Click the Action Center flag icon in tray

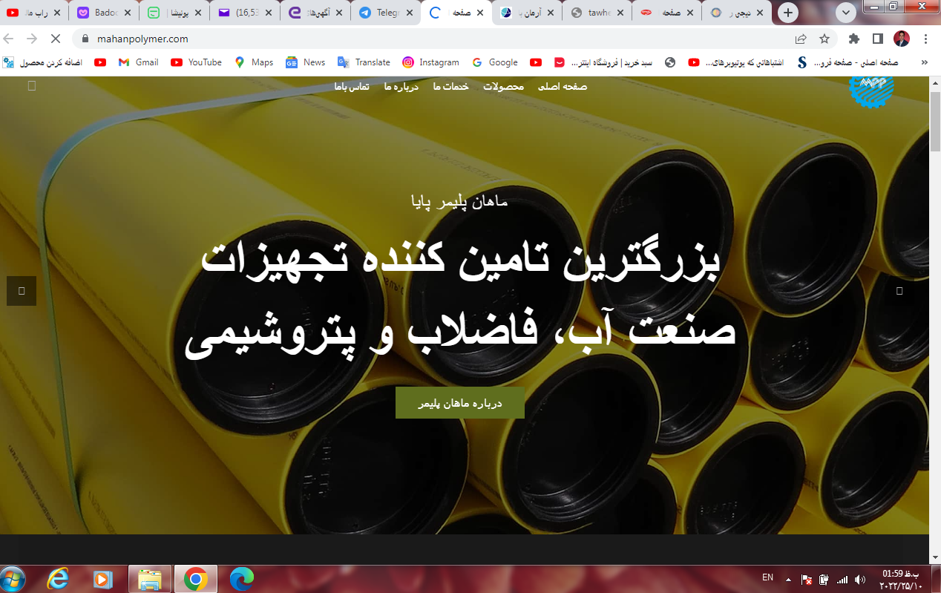(807, 579)
